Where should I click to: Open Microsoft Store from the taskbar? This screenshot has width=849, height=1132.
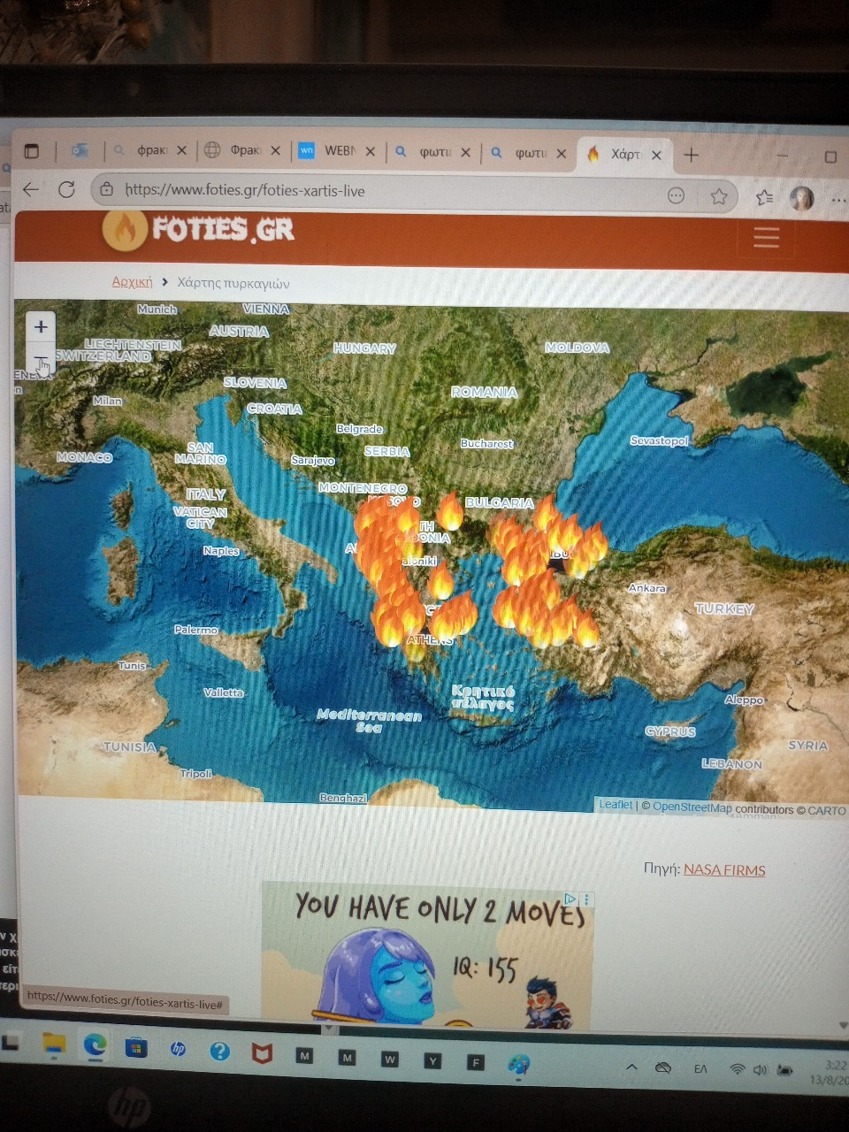click(x=135, y=1049)
